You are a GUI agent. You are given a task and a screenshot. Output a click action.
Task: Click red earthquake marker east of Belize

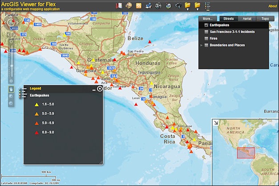150,42
